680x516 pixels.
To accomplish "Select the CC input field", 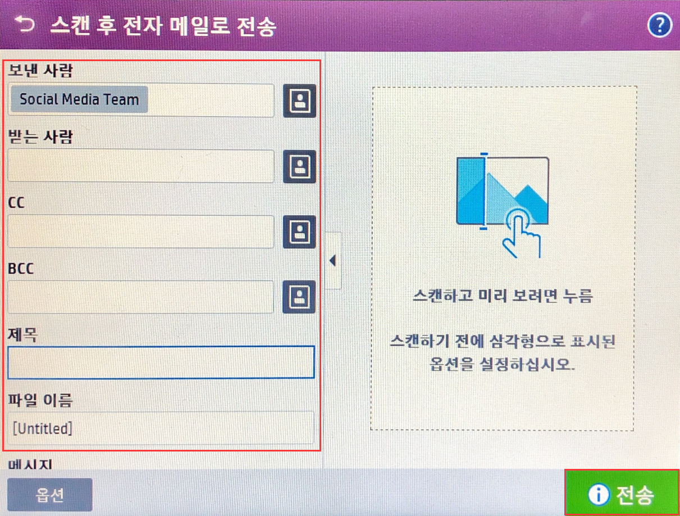I will pyautogui.click(x=141, y=232).
